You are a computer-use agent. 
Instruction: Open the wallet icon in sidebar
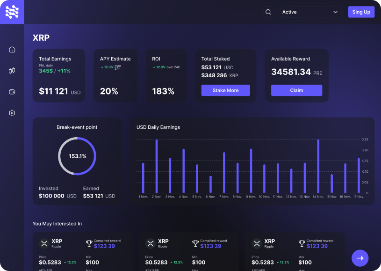coord(12,92)
